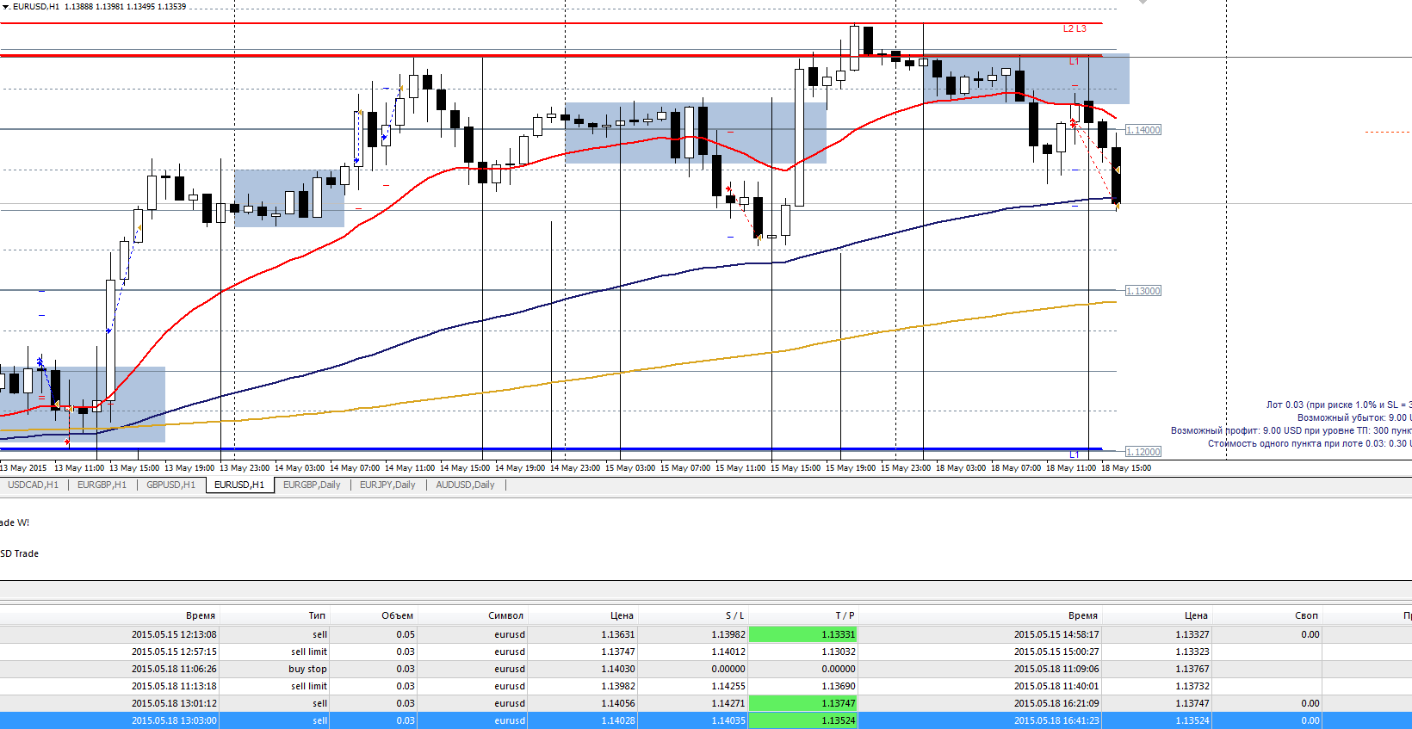Open the GBPUSD,H1 chart tab
The height and width of the screenshot is (729, 1412).
[x=170, y=485]
